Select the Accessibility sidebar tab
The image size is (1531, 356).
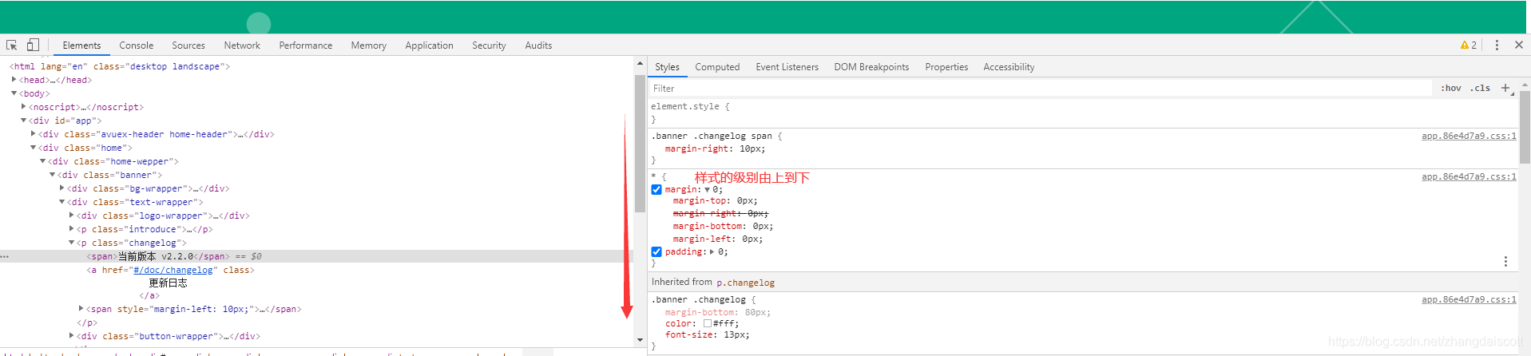pyautogui.click(x=1009, y=67)
